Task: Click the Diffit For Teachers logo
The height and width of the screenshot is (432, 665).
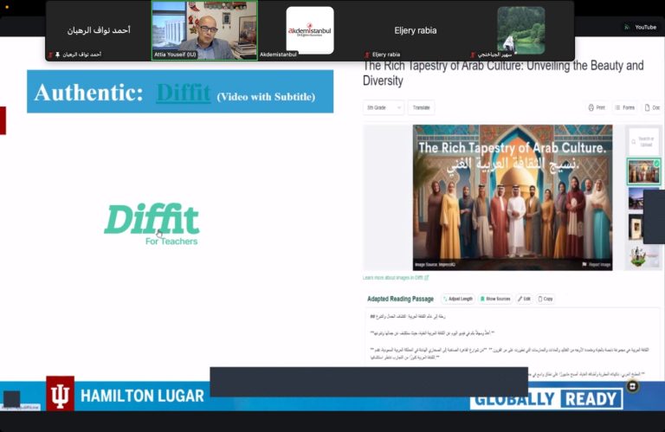Action: (152, 224)
